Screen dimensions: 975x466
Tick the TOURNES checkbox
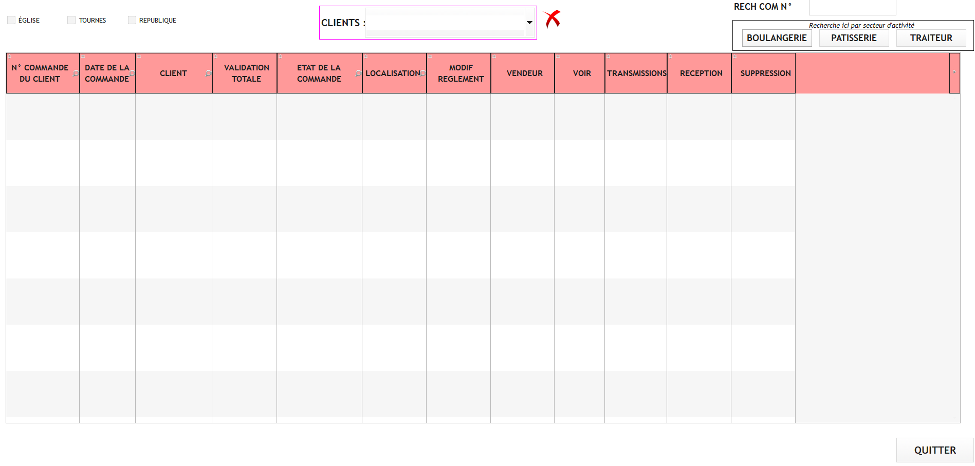[x=71, y=20]
